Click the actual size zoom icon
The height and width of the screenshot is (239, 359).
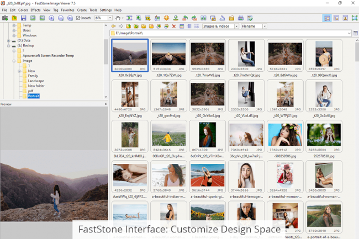(70, 18)
